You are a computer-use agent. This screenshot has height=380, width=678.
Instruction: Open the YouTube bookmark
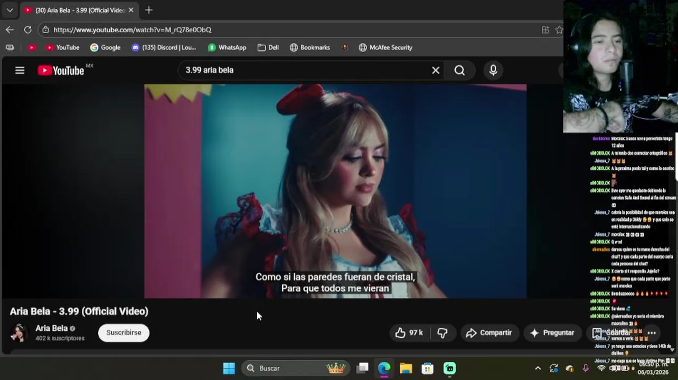pos(62,47)
